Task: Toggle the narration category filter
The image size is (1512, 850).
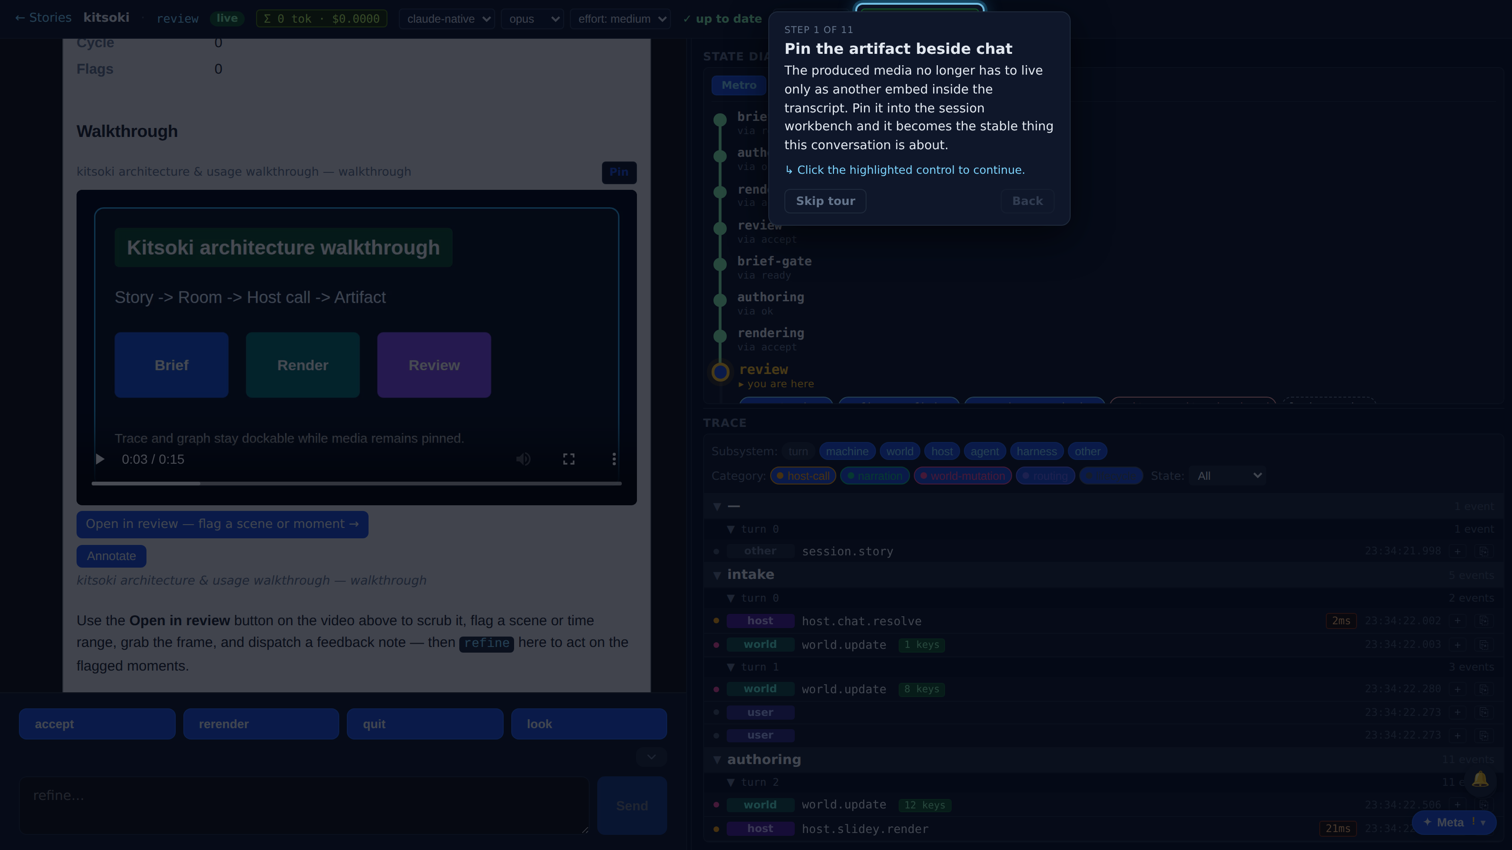Action: (x=875, y=476)
